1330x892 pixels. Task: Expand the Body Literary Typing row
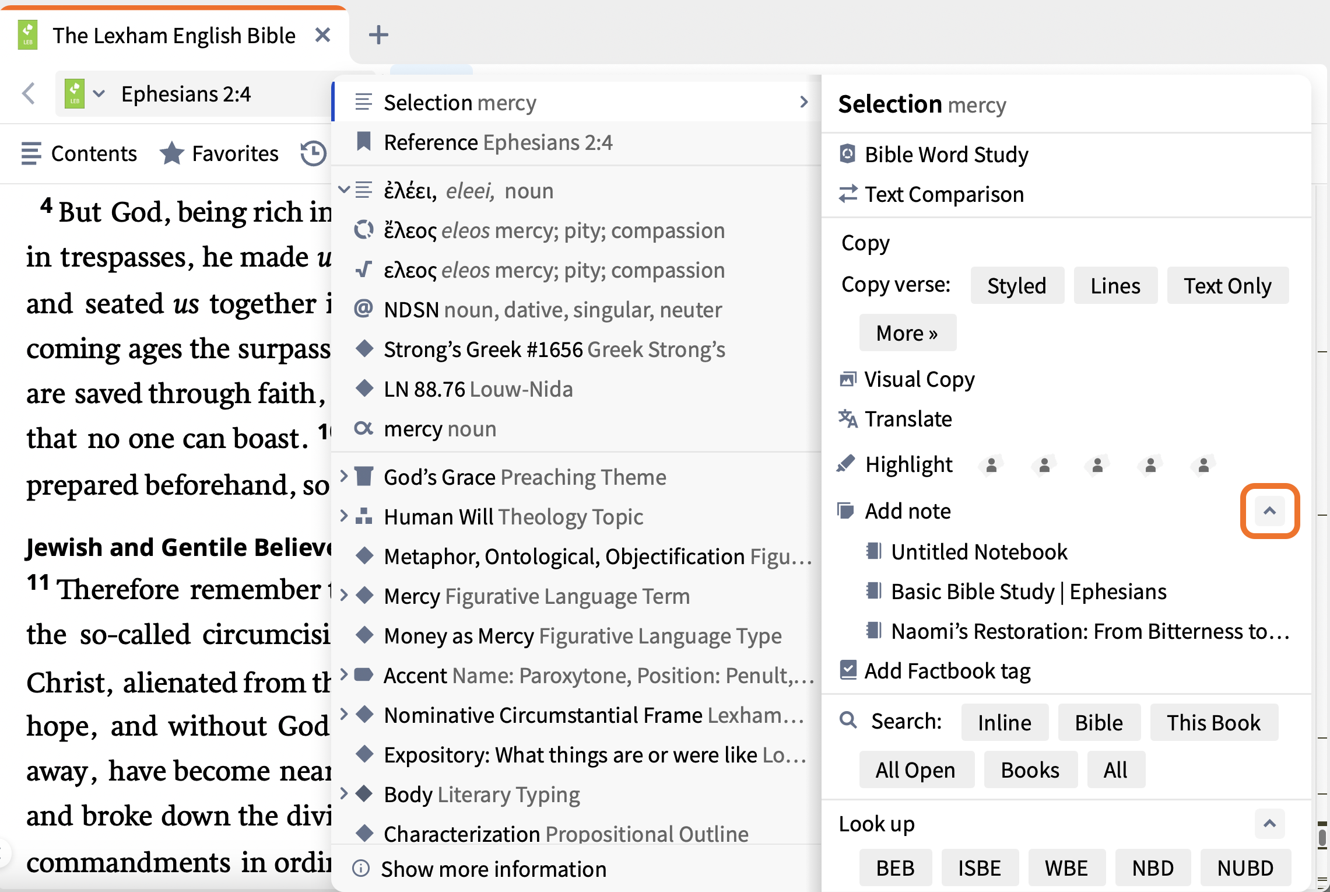(x=344, y=794)
